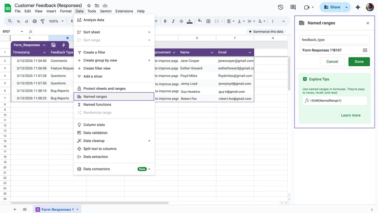378x213 pixels.
Task: Click the print icon in toolbar
Action: (35, 21)
